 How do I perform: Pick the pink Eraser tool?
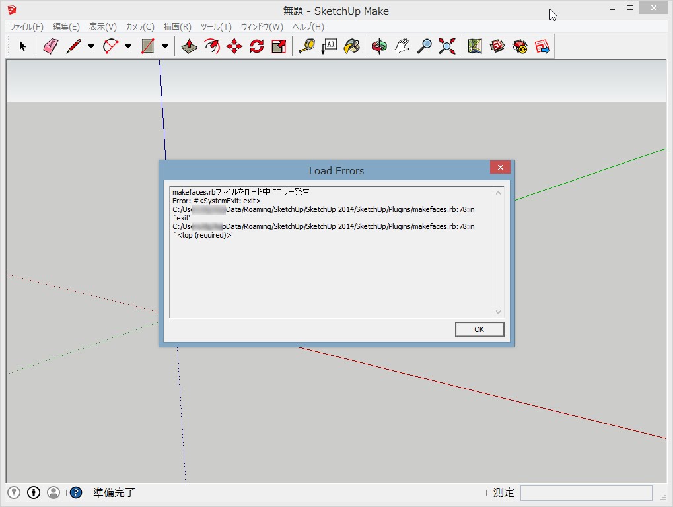(51, 46)
